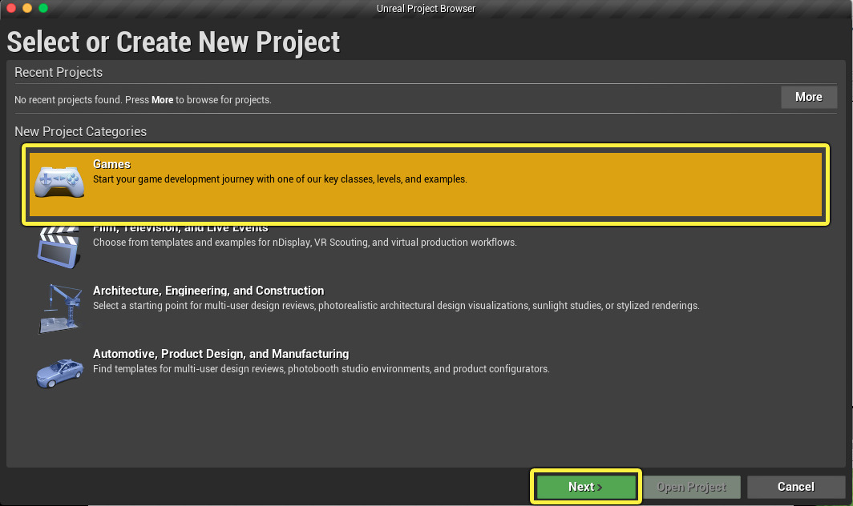Click the Games gamepad controller icon
The height and width of the screenshot is (506, 853).
point(59,181)
